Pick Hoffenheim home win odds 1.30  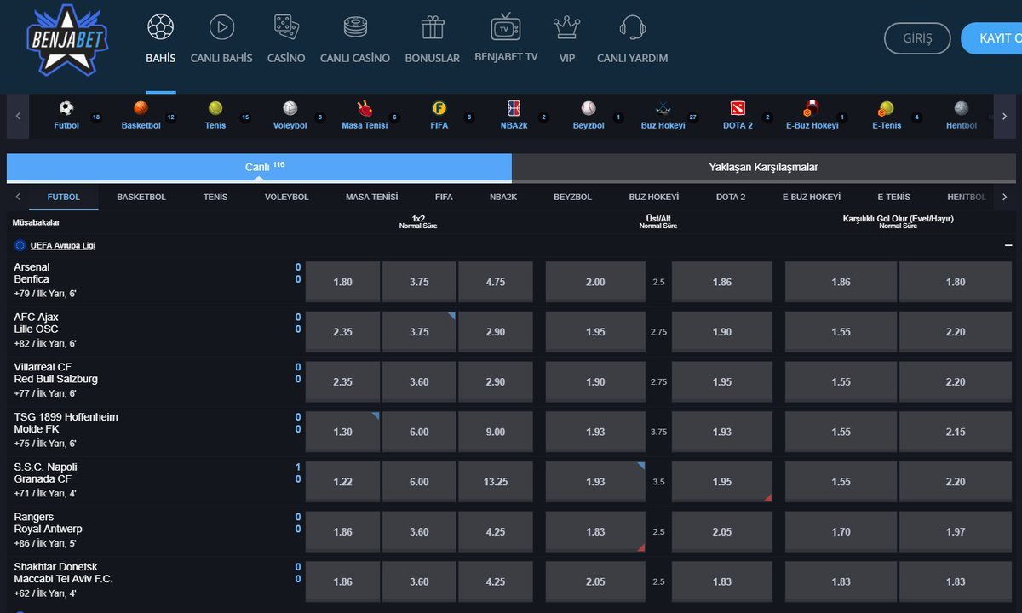[x=342, y=432]
